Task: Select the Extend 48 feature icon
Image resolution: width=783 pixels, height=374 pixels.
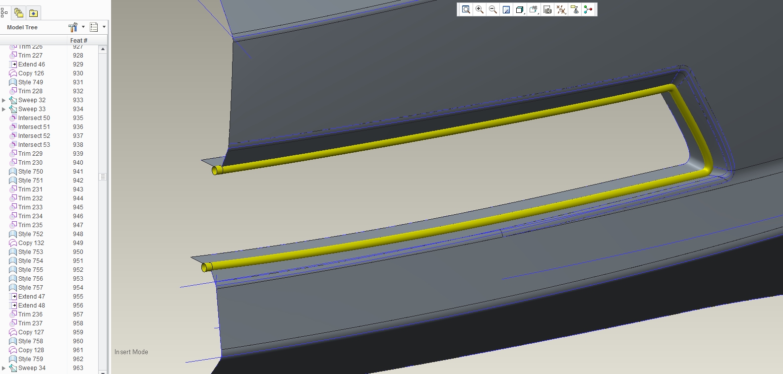Action: pos(13,306)
